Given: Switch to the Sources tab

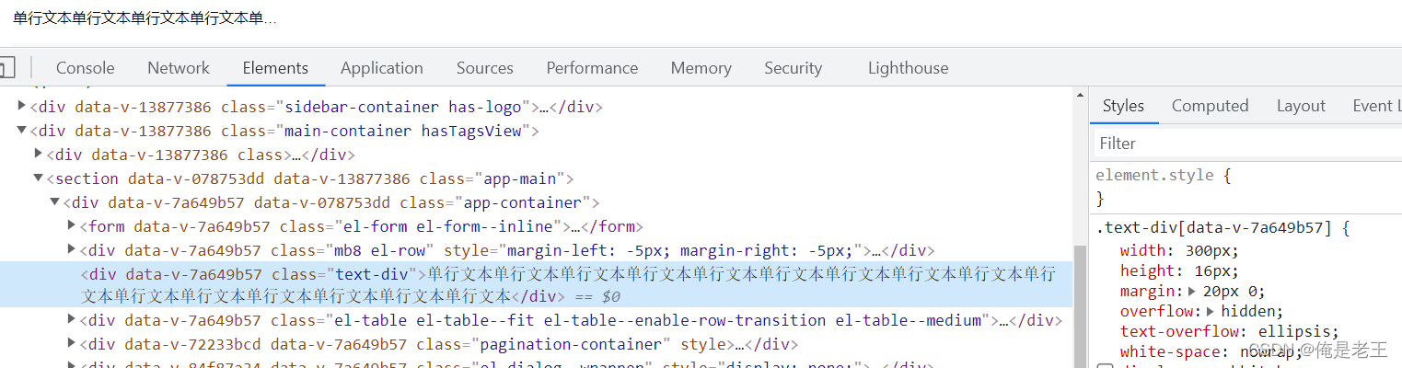Looking at the screenshot, I should click(x=485, y=68).
